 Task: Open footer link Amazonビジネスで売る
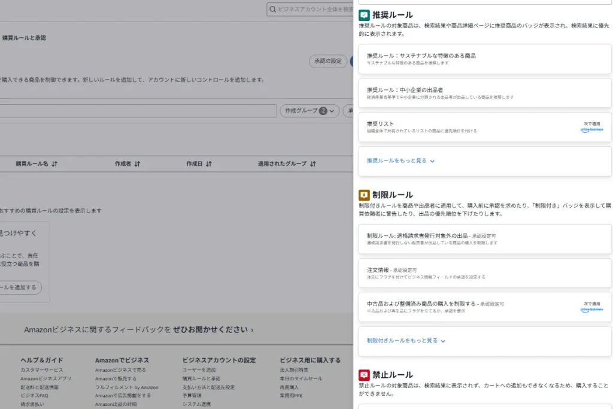tap(120, 370)
